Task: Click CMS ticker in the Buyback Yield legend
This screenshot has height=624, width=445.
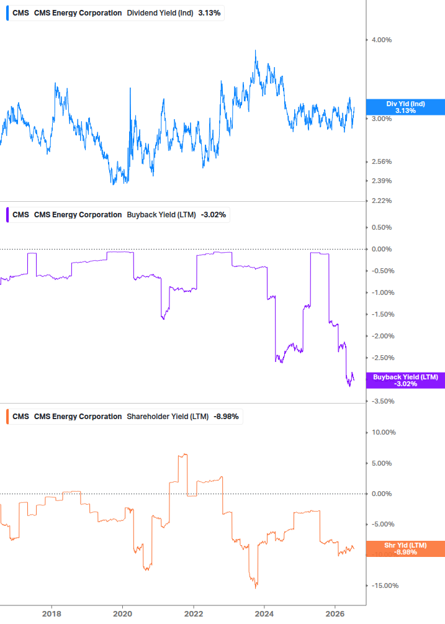Action: 20,214
